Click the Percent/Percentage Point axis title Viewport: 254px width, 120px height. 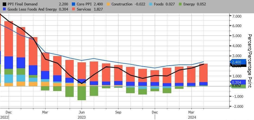pos(250,61)
